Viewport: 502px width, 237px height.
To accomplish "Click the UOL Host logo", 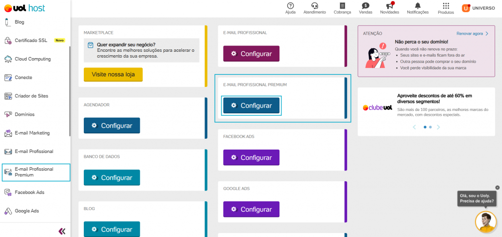I will (25, 8).
